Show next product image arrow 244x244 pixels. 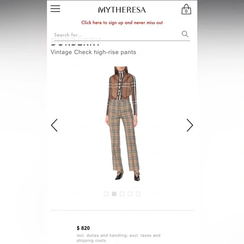coord(190,125)
